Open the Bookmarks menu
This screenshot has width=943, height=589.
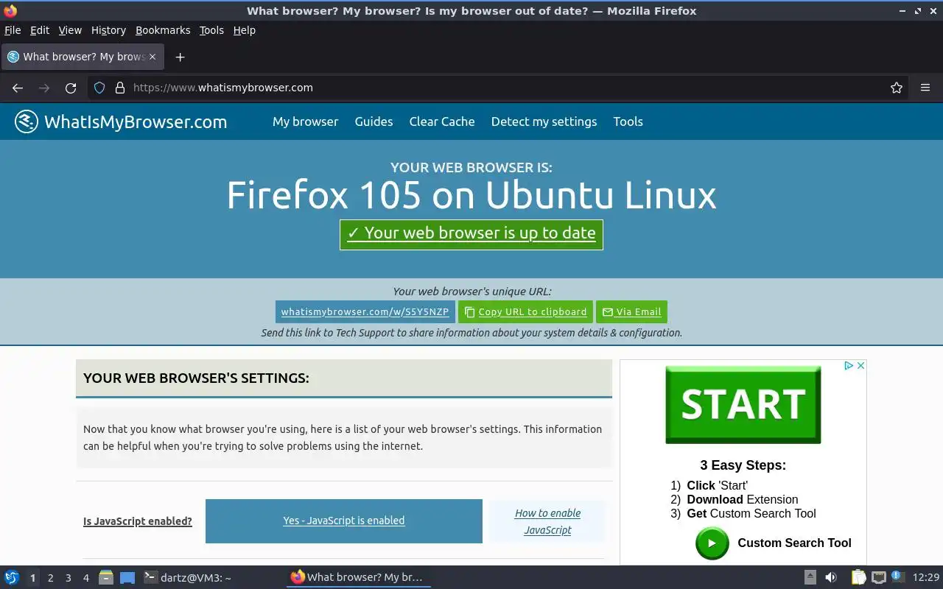pos(163,30)
